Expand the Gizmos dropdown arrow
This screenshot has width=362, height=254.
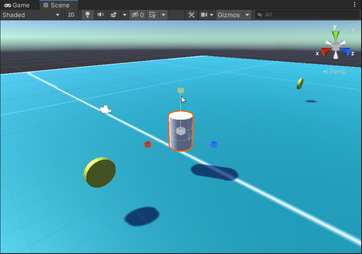(x=247, y=15)
